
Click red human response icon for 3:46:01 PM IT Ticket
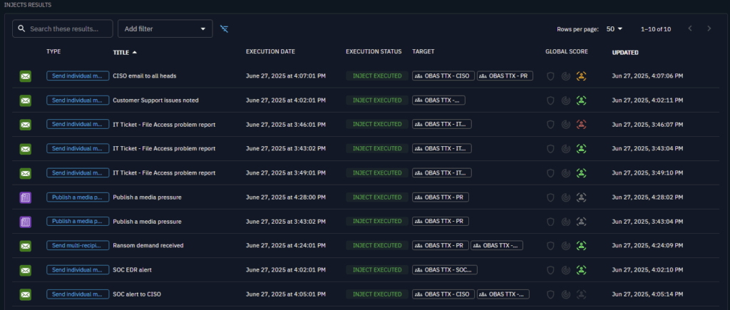point(581,125)
